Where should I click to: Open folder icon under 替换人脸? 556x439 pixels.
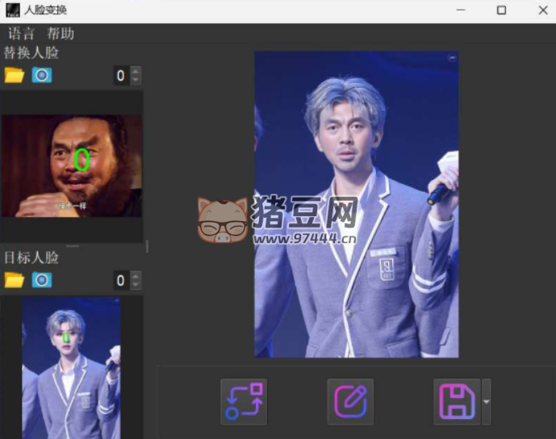(x=14, y=75)
